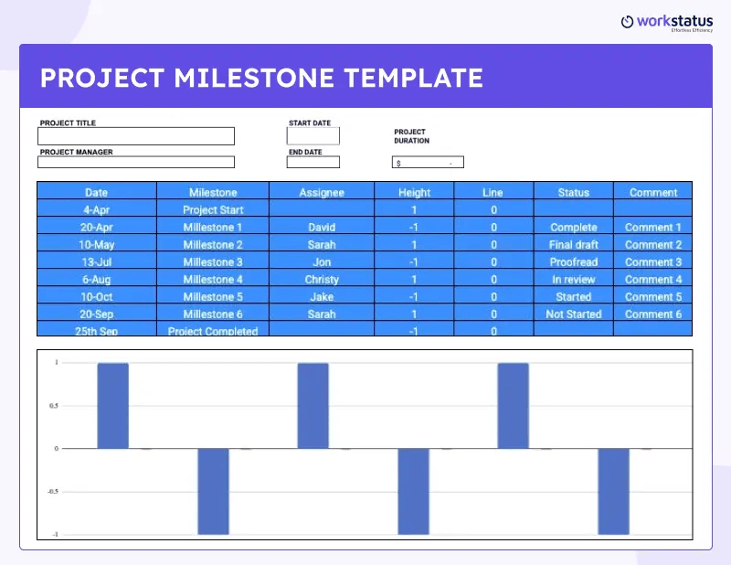Select the Milestone column header
This screenshot has height=565, width=731.
pyautogui.click(x=213, y=192)
